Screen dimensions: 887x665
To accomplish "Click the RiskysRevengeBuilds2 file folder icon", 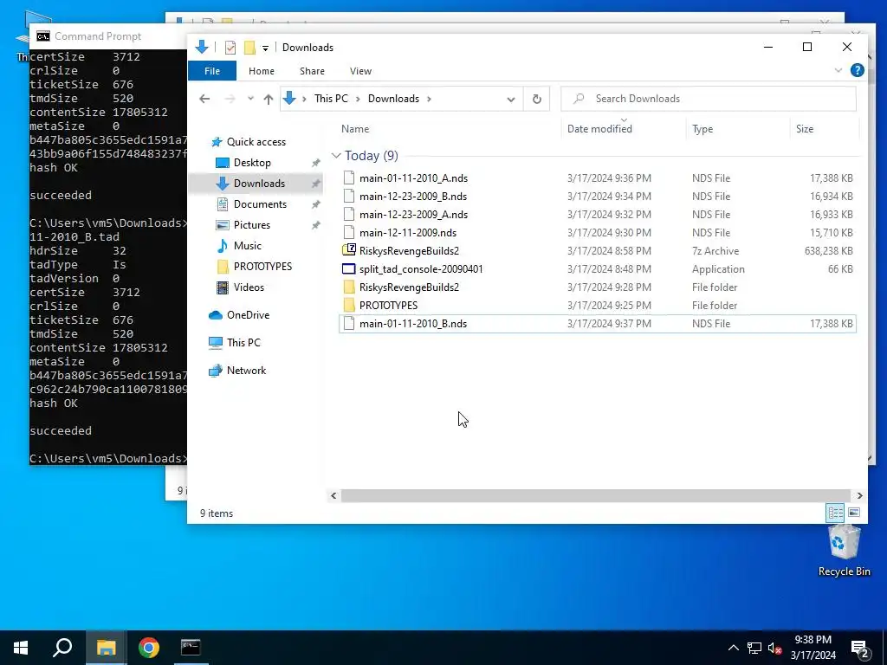I will 349,287.
